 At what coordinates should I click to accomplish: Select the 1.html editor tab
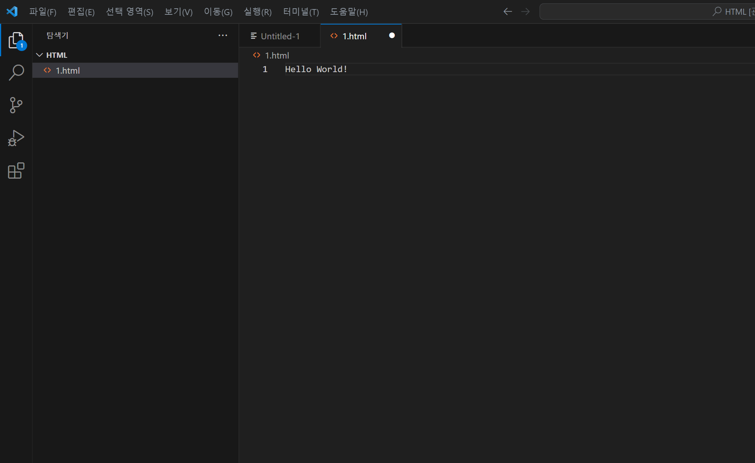point(354,36)
